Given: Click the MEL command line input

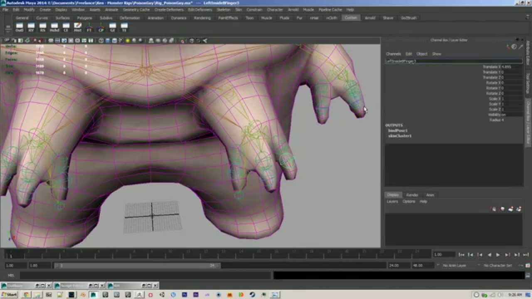Looking at the screenshot, I should coord(145,275).
